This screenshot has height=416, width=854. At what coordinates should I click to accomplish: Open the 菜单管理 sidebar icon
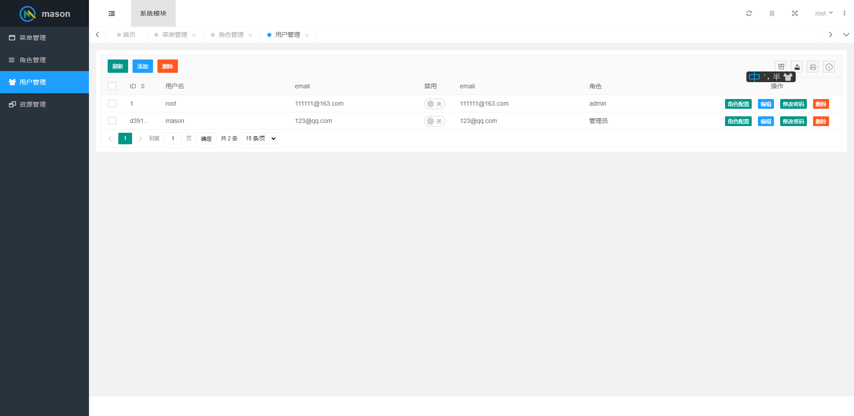coord(32,38)
